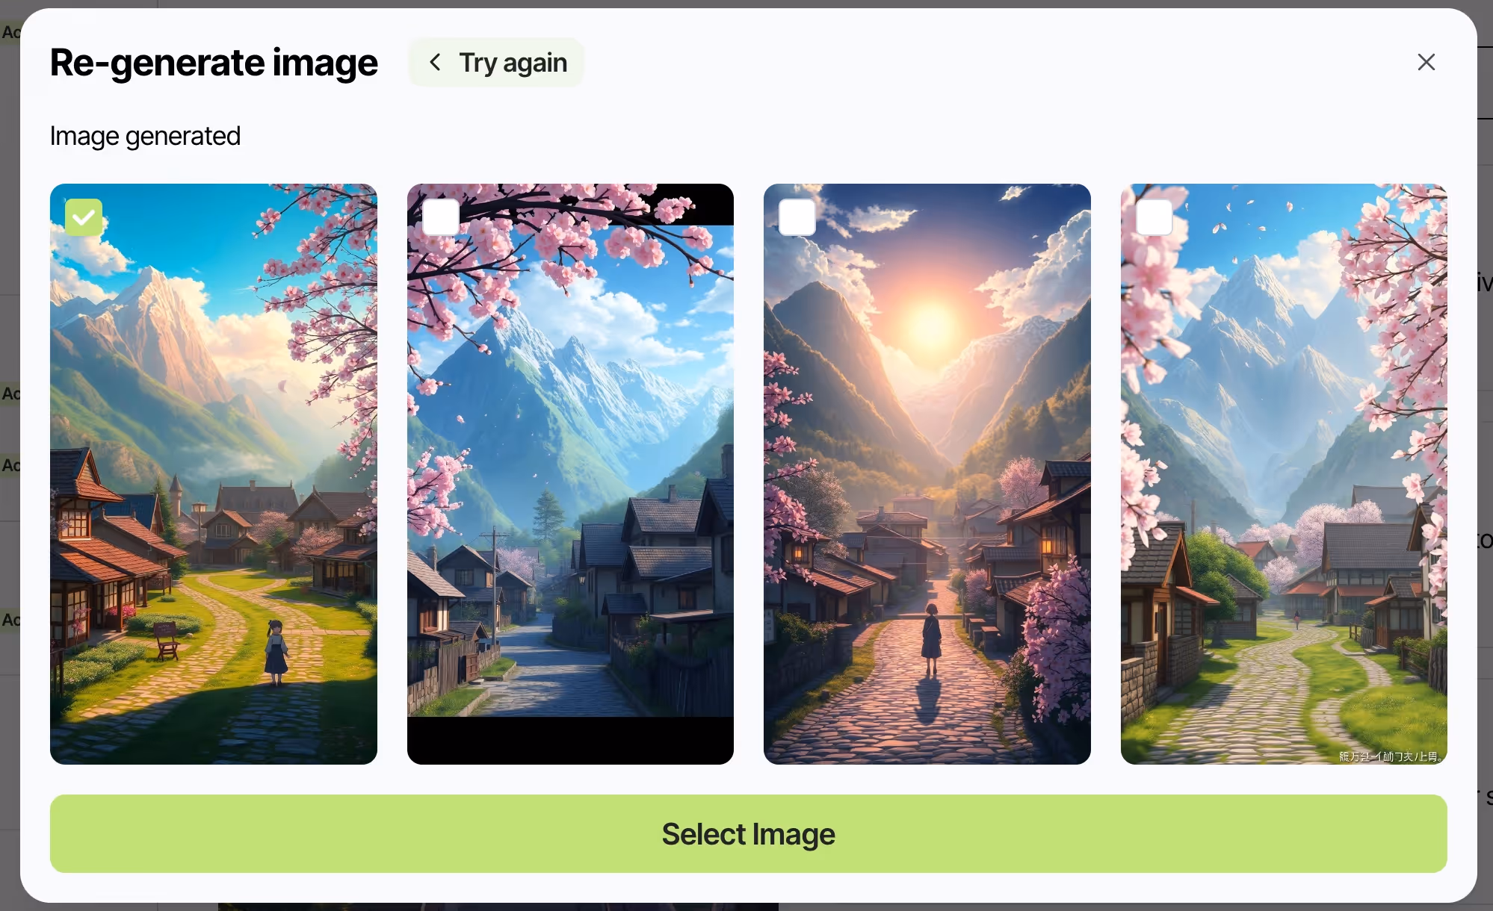Open the fourth thumbnail with the watermark
Viewport: 1493px width, 911px height.
coord(1284,473)
